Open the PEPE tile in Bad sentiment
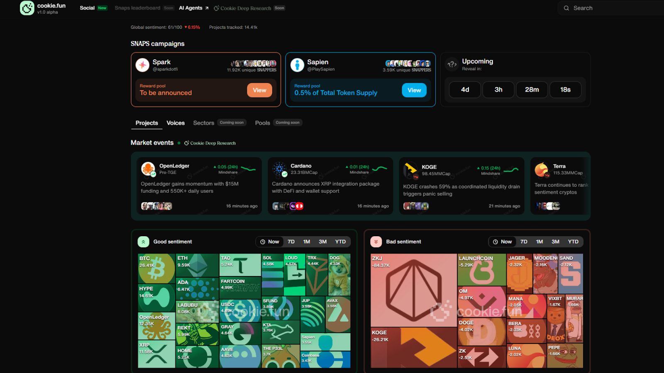 click(565, 356)
